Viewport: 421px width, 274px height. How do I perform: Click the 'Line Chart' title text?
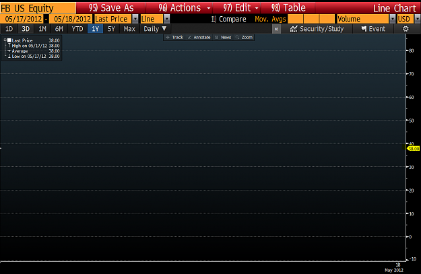[395, 8]
